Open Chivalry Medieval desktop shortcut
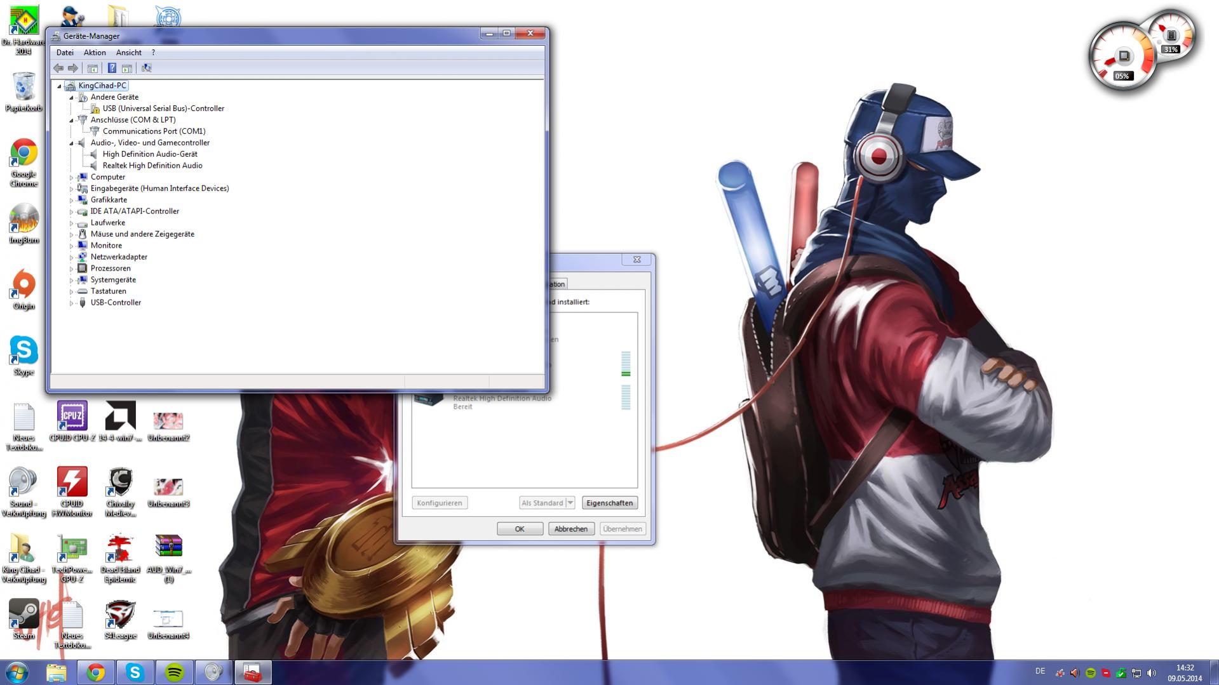Screen dimensions: 1219x685 click(x=120, y=491)
